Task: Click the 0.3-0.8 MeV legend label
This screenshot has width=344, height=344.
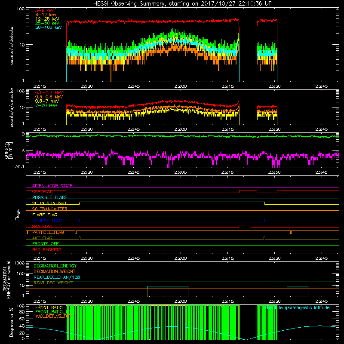Action: tap(49, 97)
